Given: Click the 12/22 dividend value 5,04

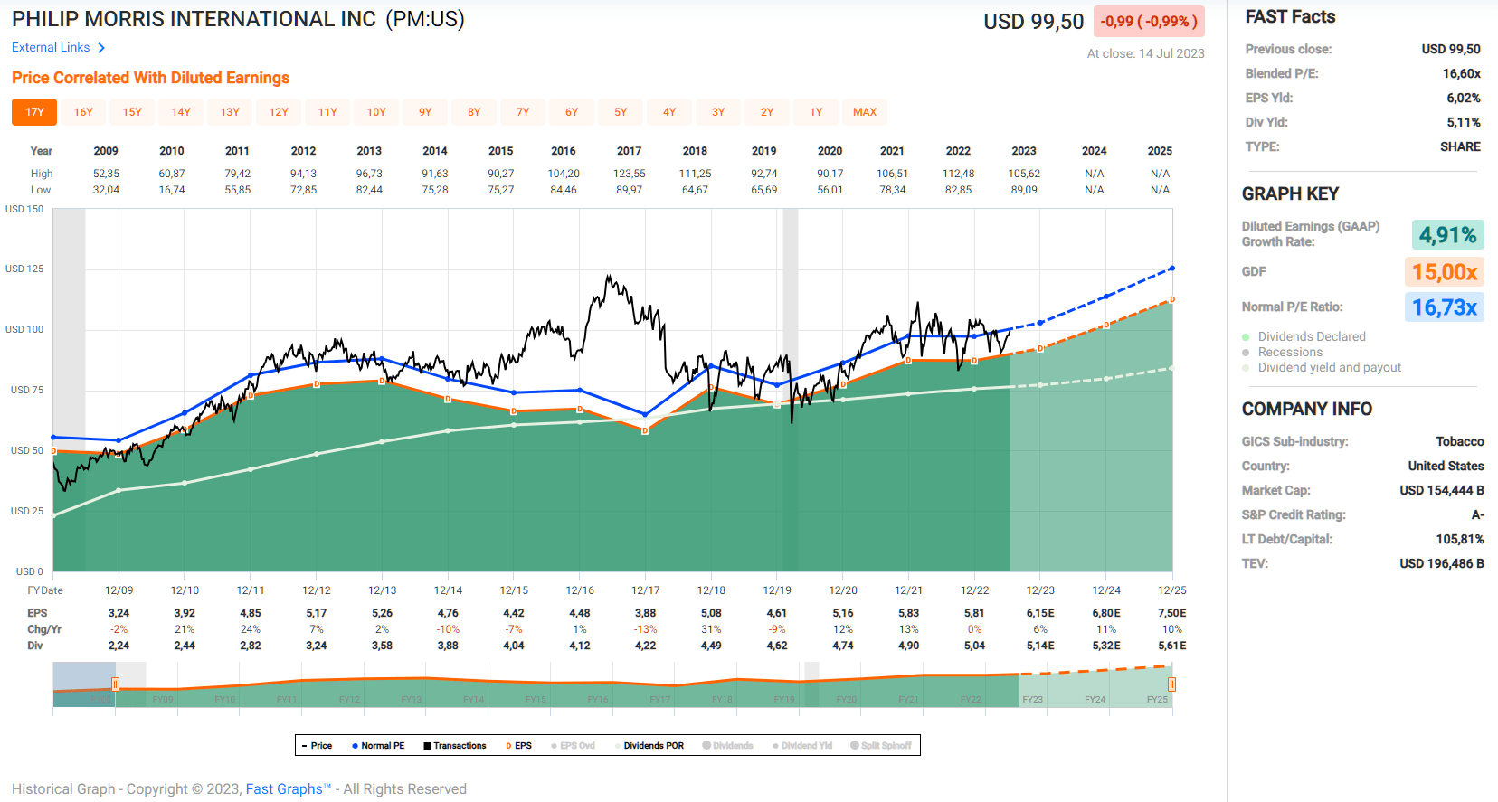Looking at the screenshot, I should [x=974, y=646].
